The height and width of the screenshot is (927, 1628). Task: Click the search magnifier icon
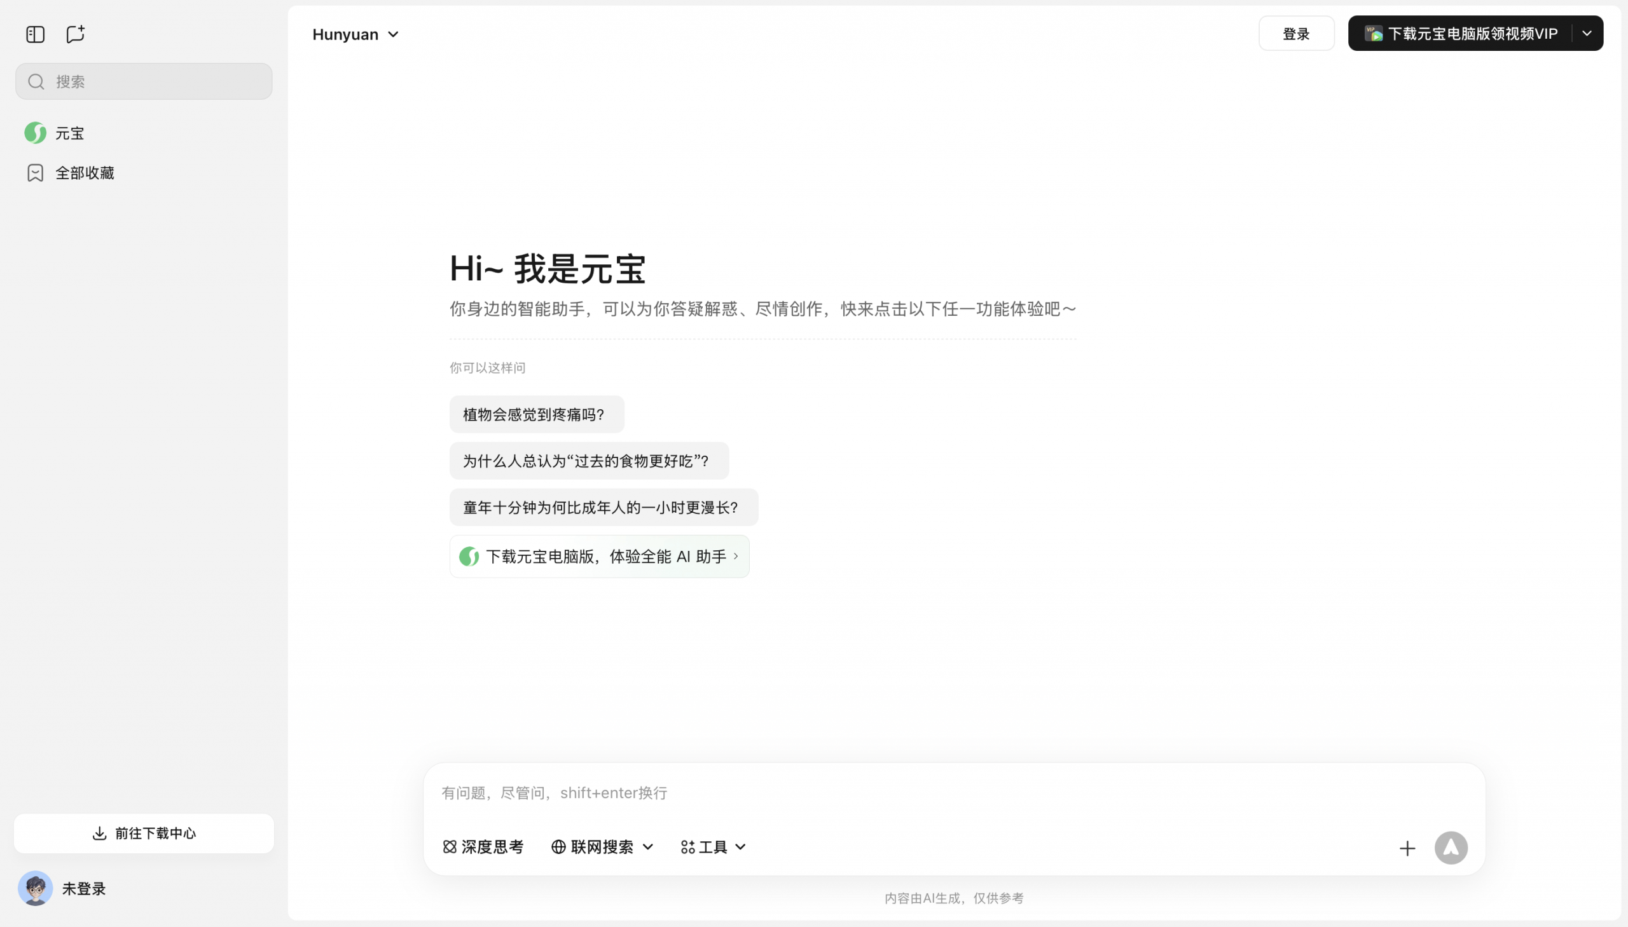click(x=35, y=81)
